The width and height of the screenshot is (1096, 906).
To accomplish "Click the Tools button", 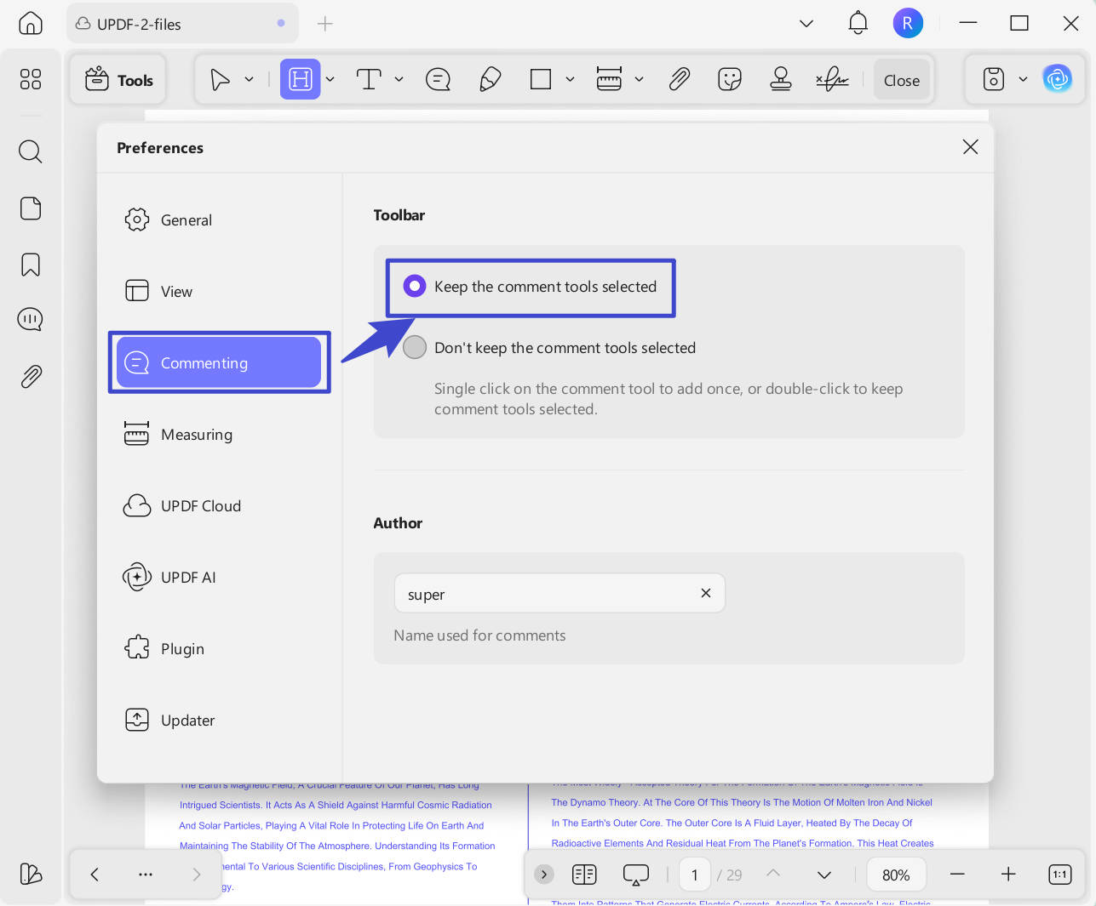I will pyautogui.click(x=119, y=80).
